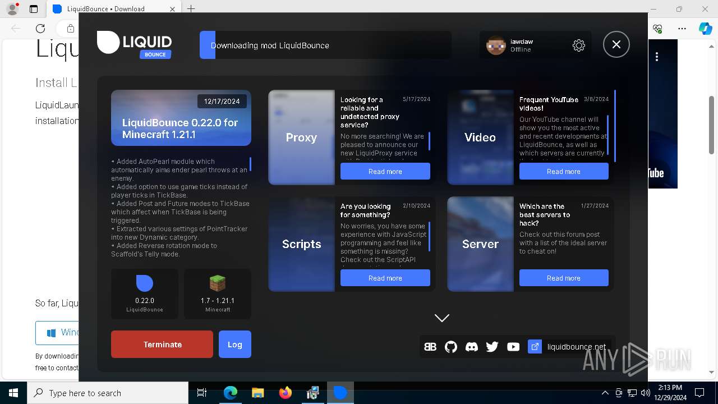Screen dimensions: 718x404
Task: Click the LiquidBounce 0.22.0 changelog banner
Action: click(x=181, y=118)
